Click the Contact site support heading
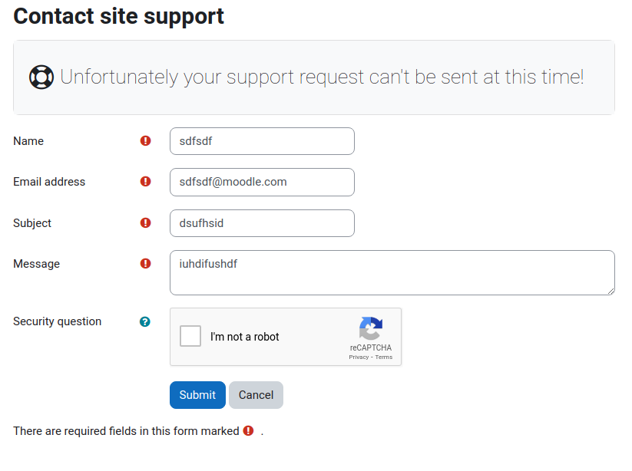This screenshot has height=471, width=632. (118, 17)
